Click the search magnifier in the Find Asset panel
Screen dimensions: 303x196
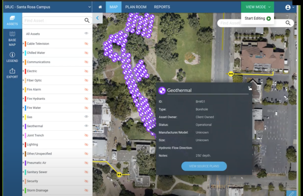tap(87, 21)
